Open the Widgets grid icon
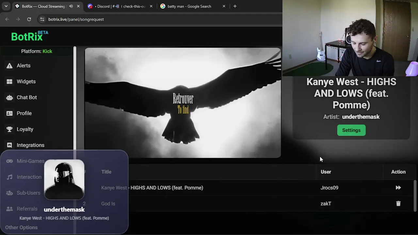The height and width of the screenshot is (235, 418). coord(9,82)
